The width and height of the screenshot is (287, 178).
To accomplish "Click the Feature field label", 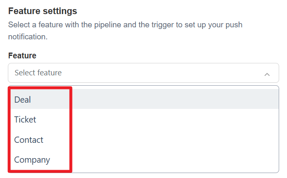I will (22, 55).
